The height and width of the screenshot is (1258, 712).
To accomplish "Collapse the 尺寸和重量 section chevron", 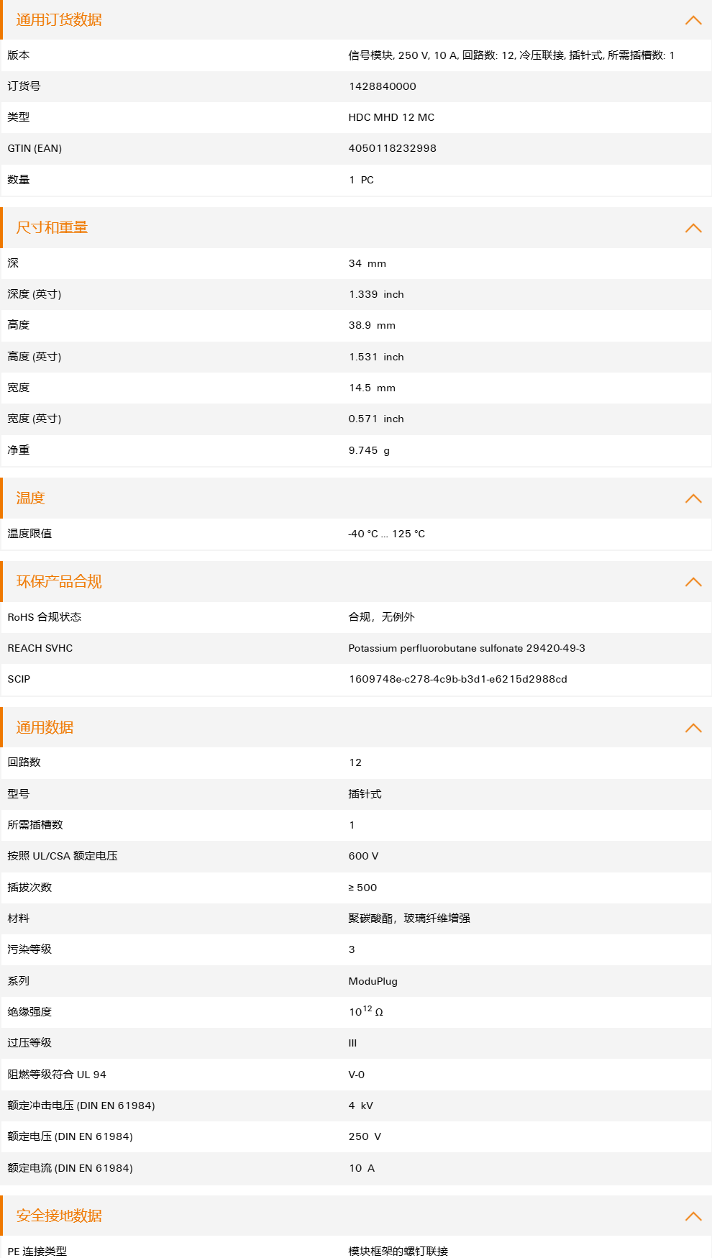I will tap(693, 228).
